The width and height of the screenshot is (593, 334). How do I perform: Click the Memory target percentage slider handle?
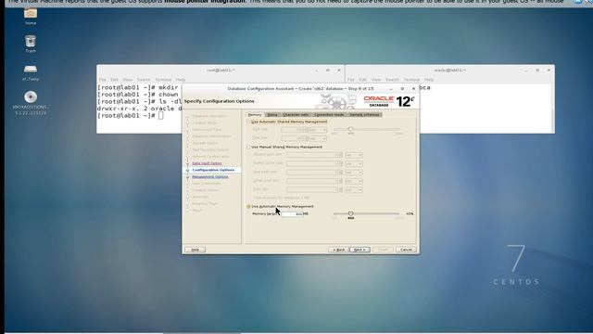pos(350,213)
